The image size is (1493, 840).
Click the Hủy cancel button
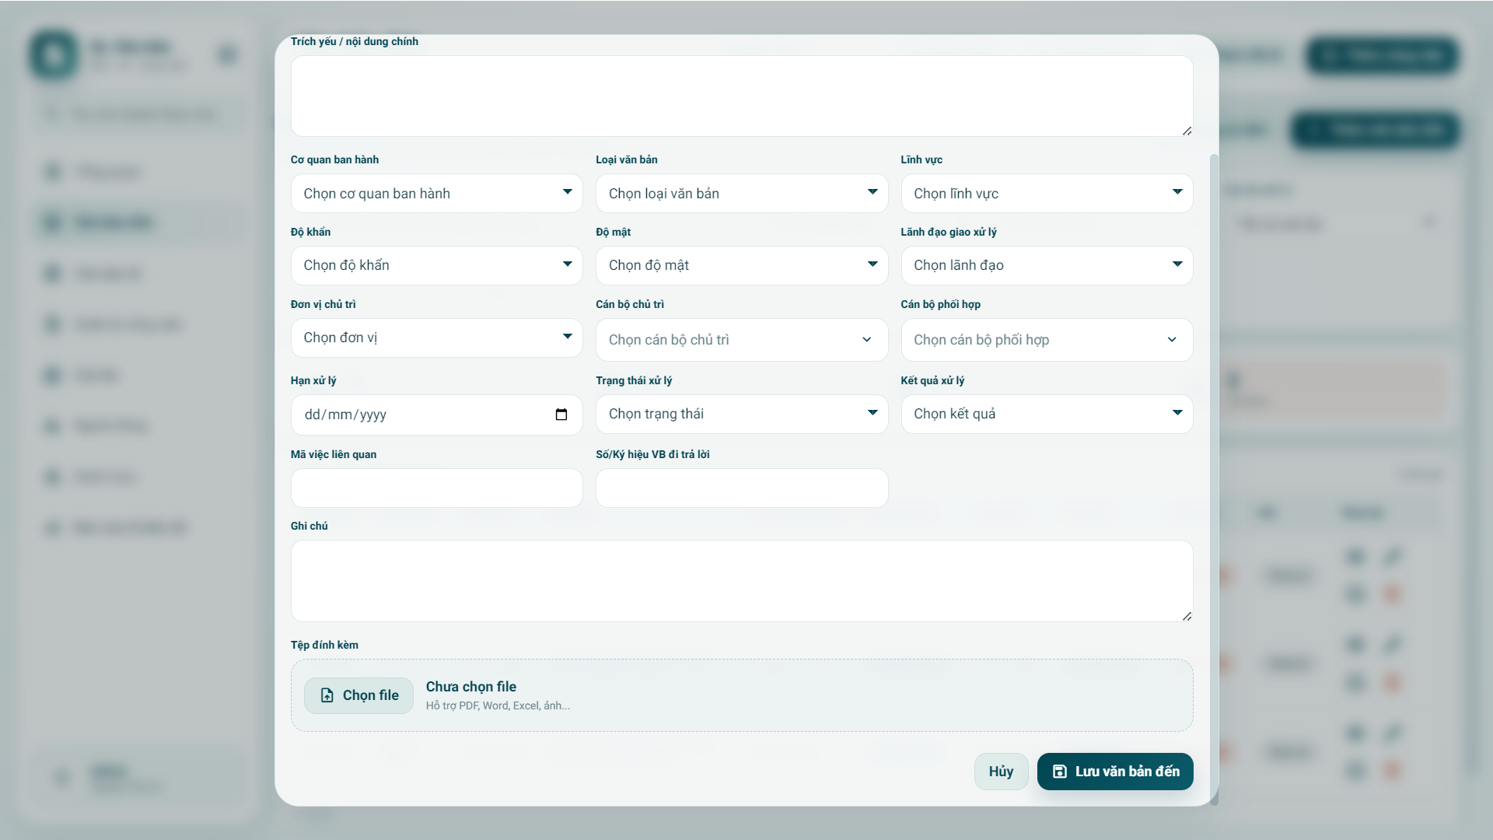(x=1001, y=772)
